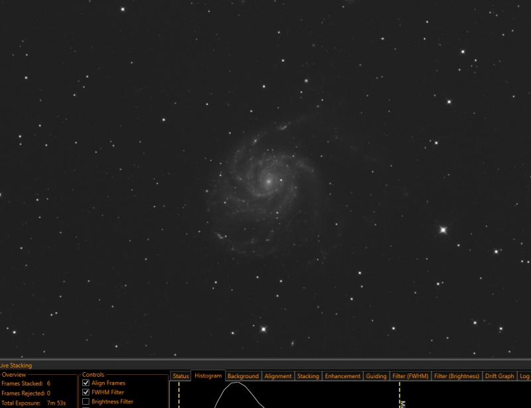The image size is (531, 408).
Task: Switch to the Filter (Brightness) tab
Action: tap(457, 376)
